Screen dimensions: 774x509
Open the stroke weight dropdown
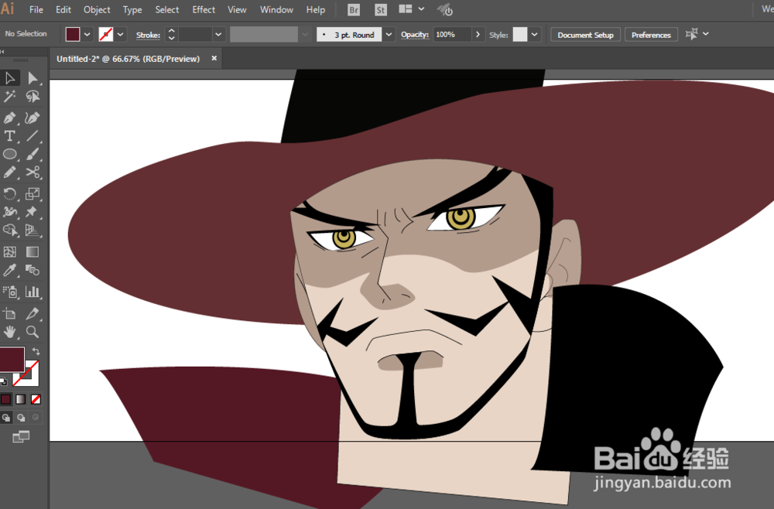coord(218,35)
